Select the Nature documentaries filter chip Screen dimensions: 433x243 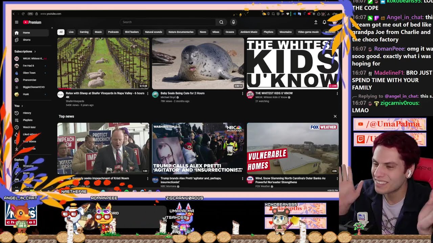click(x=181, y=32)
